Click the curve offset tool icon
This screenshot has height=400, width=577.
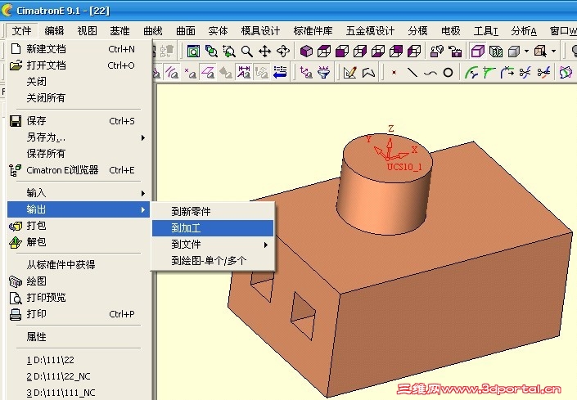(471, 72)
